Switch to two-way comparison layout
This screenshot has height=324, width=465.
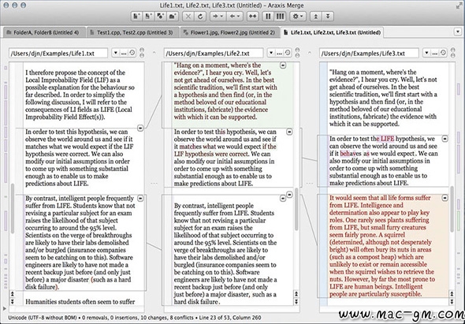(x=268, y=17)
